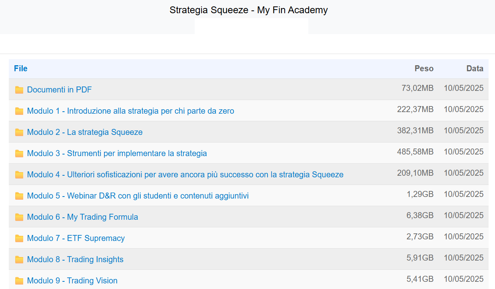
Task: Sort by the Peso column header
Action: tap(424, 68)
